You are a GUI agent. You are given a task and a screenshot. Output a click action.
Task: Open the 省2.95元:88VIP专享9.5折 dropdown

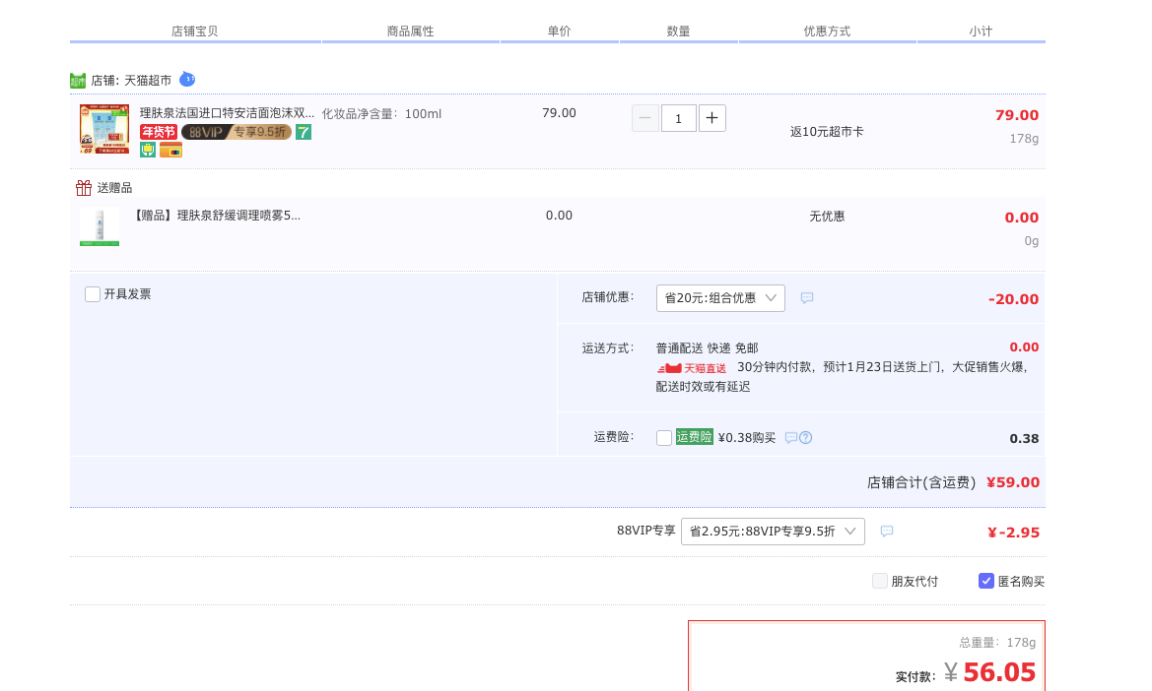773,532
